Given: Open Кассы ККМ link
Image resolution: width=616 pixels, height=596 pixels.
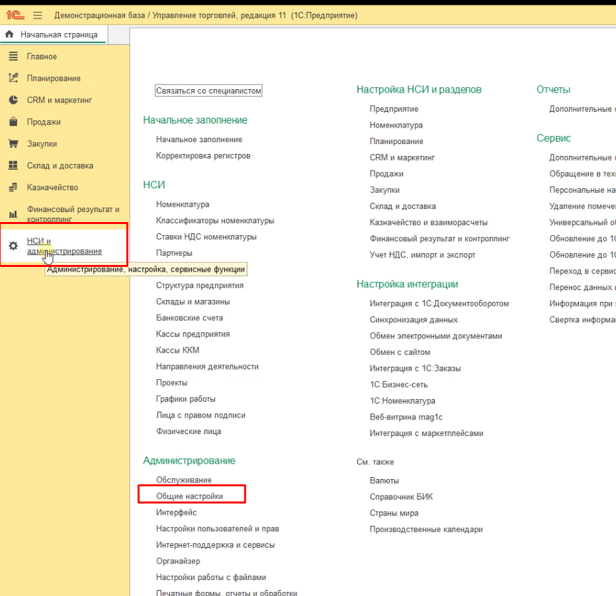Looking at the screenshot, I should click(178, 350).
